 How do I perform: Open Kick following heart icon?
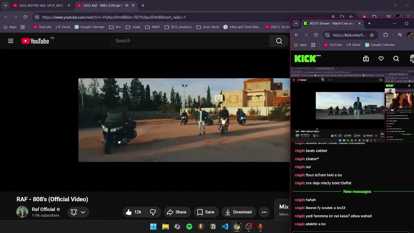[x=381, y=59]
